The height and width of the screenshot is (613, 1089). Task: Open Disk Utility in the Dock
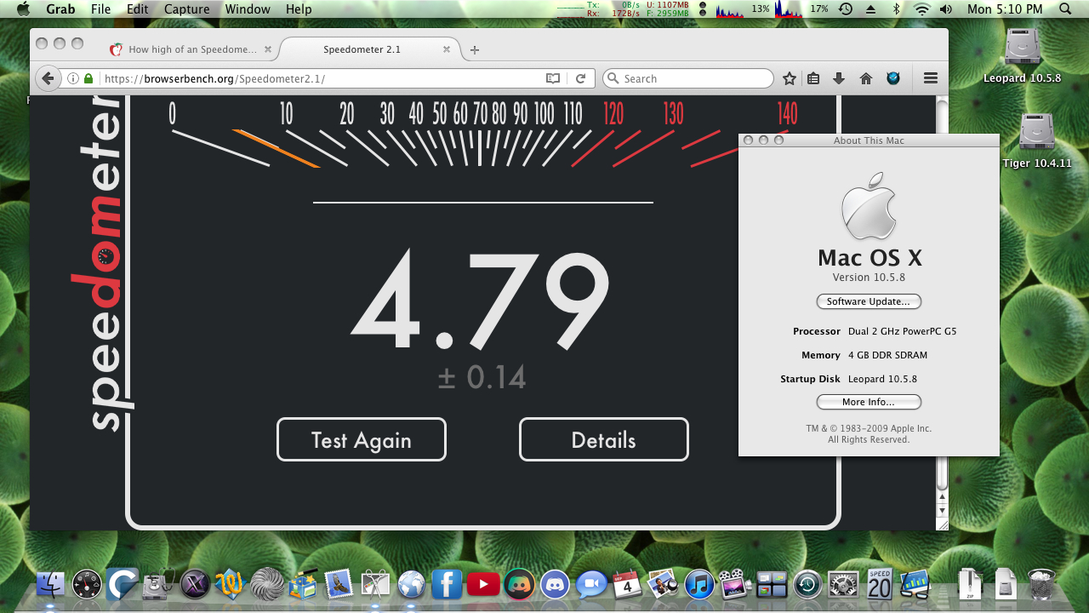[159, 584]
